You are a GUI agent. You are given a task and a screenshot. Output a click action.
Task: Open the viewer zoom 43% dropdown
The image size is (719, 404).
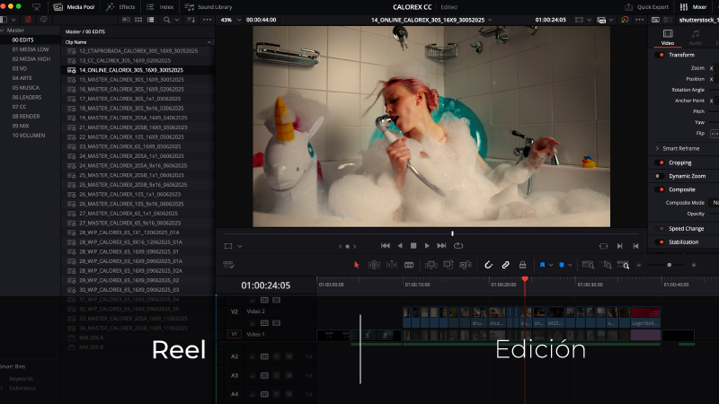[239, 20]
